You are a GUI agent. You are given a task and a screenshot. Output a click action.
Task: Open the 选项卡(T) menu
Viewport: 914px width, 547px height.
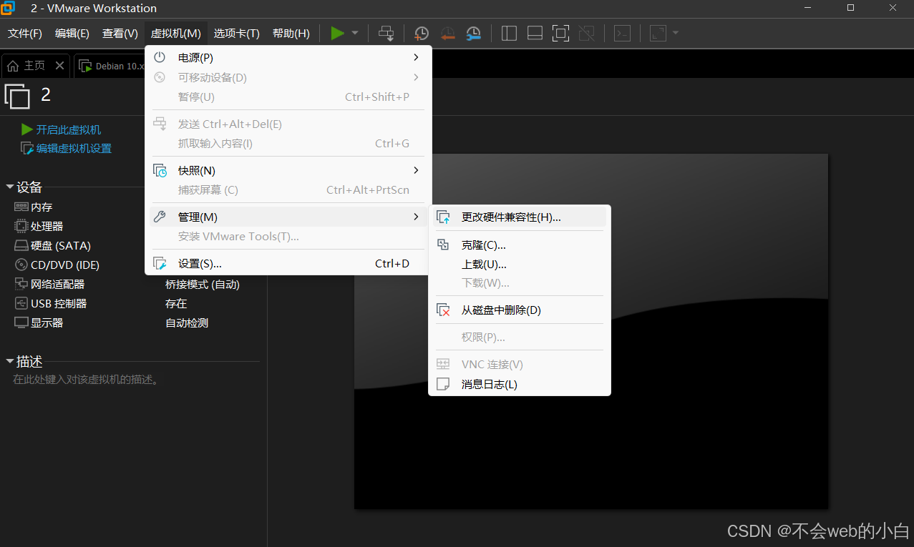coord(237,34)
